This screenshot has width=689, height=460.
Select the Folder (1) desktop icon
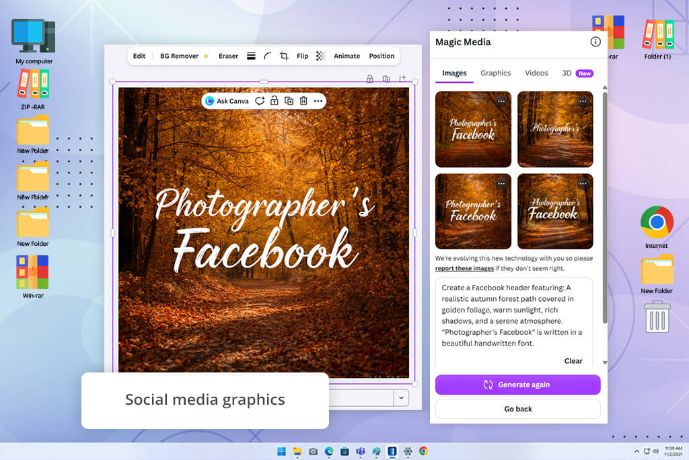[x=658, y=39]
